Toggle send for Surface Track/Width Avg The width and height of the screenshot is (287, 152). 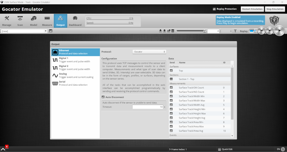171,105
